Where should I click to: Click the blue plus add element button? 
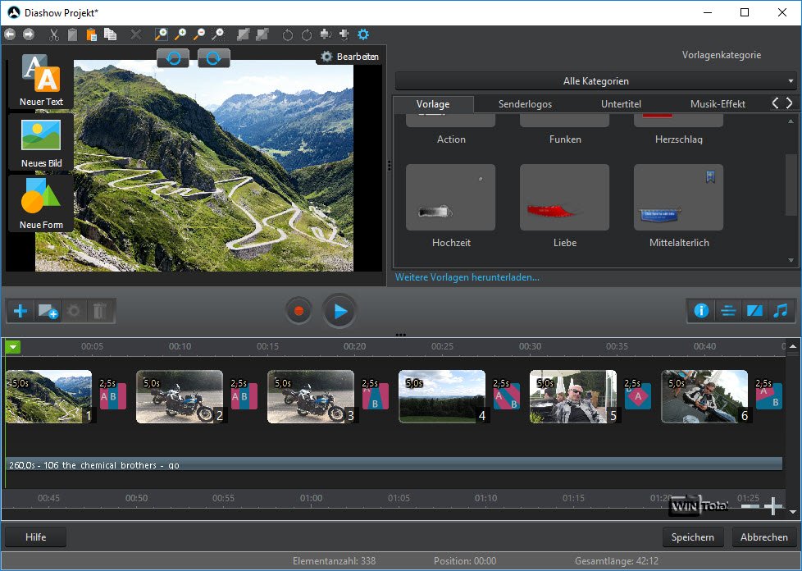pos(21,311)
